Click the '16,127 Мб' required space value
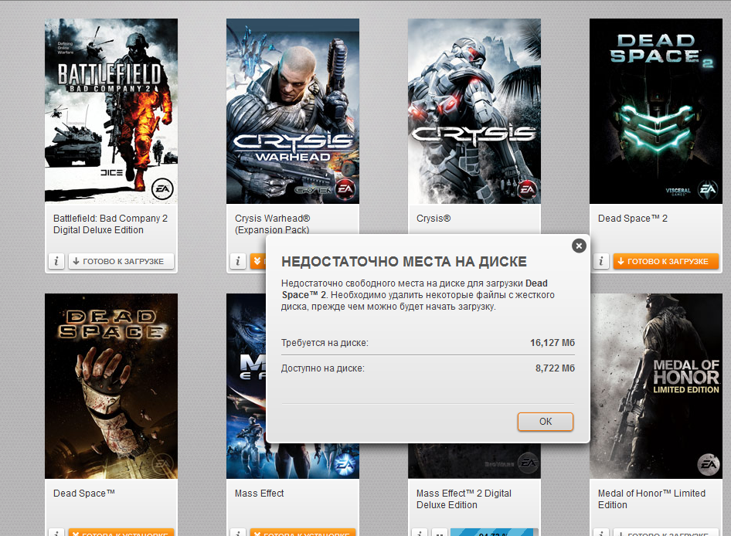 552,343
